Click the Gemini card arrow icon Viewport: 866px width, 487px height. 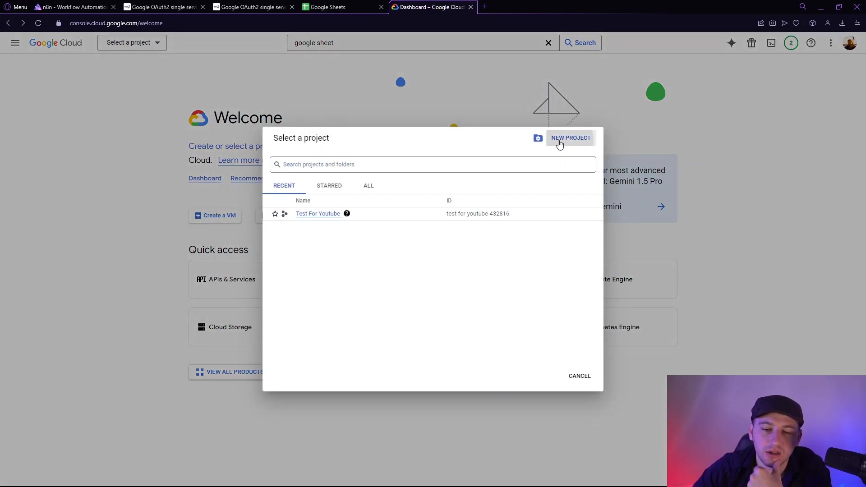[x=661, y=207]
